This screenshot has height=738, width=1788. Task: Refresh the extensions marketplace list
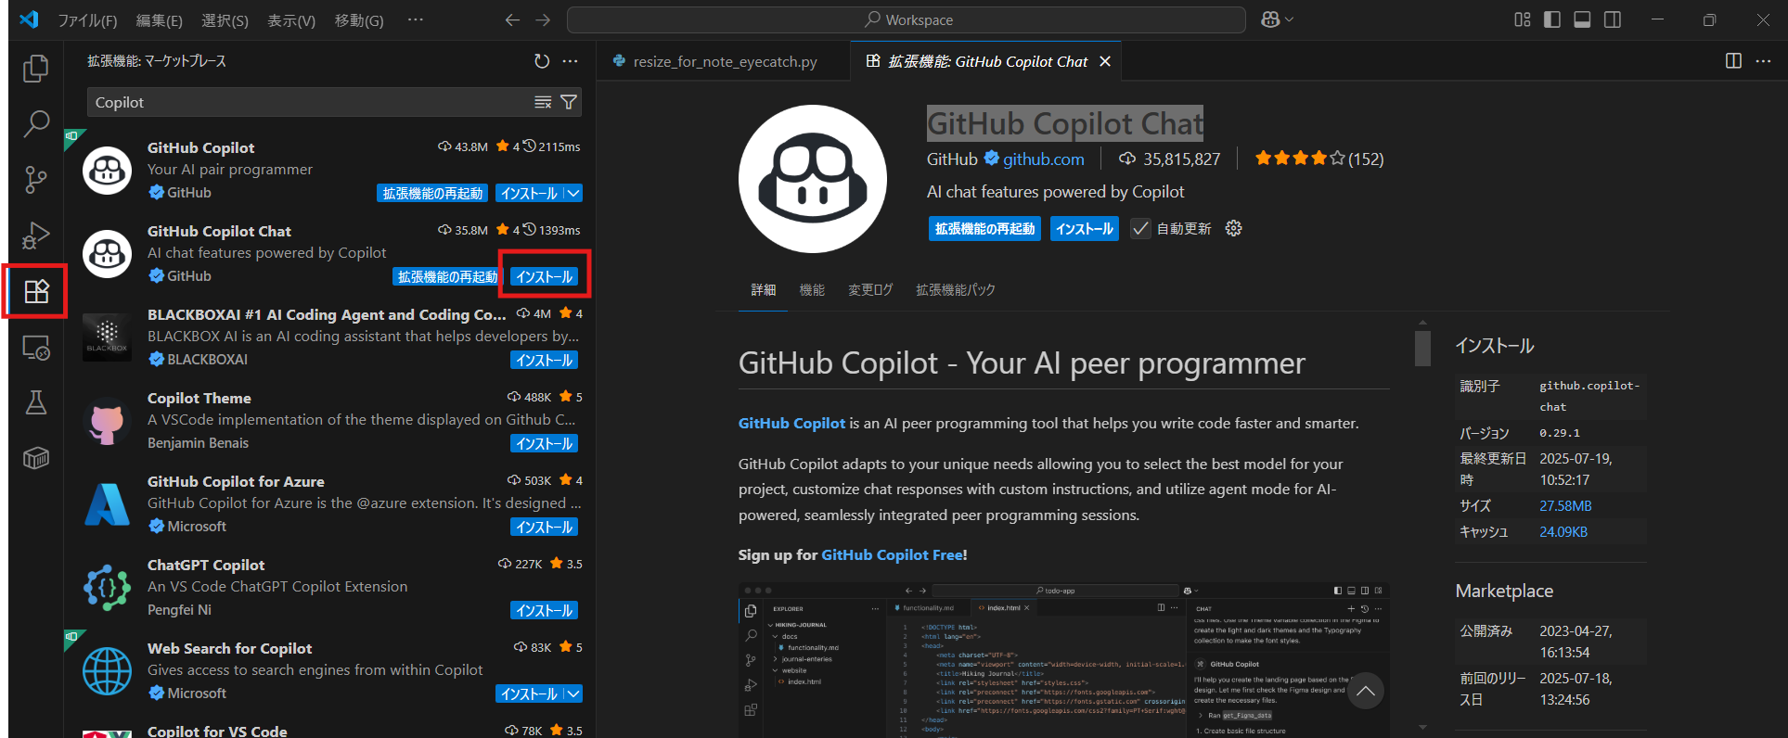[x=542, y=61]
